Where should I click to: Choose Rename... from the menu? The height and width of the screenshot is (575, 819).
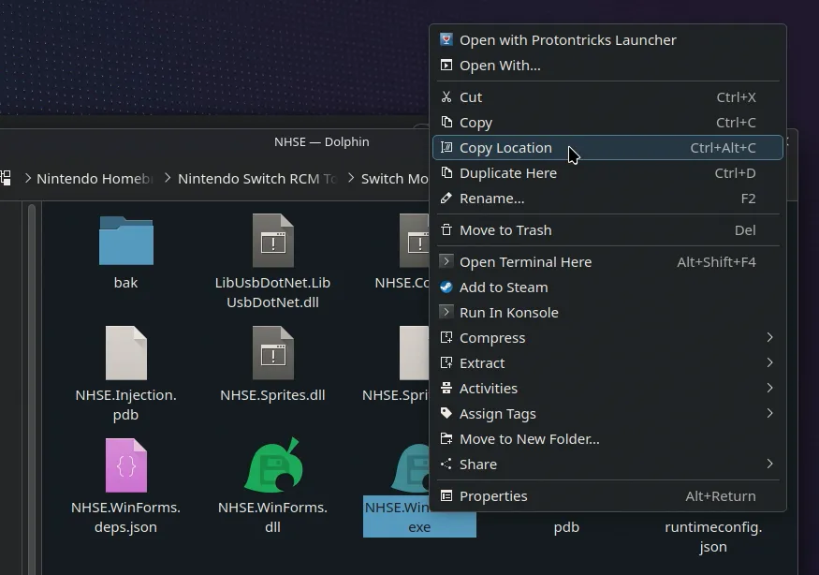point(607,199)
